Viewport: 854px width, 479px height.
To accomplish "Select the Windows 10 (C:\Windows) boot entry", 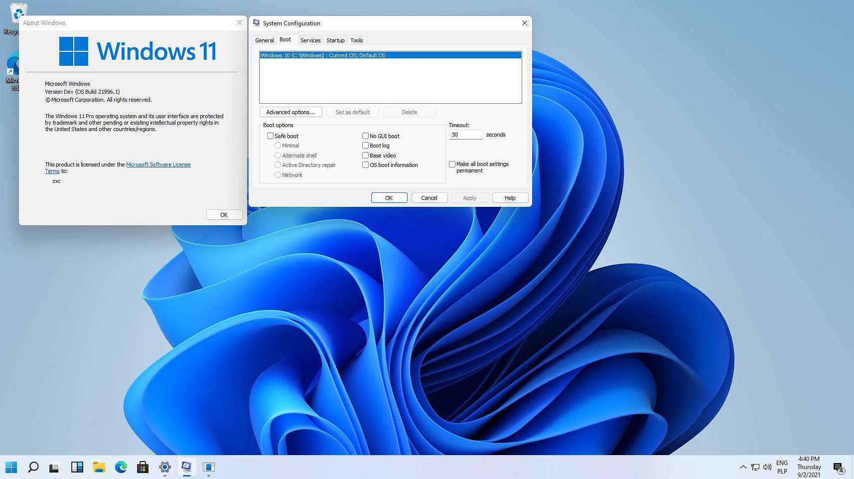I will pyautogui.click(x=391, y=55).
